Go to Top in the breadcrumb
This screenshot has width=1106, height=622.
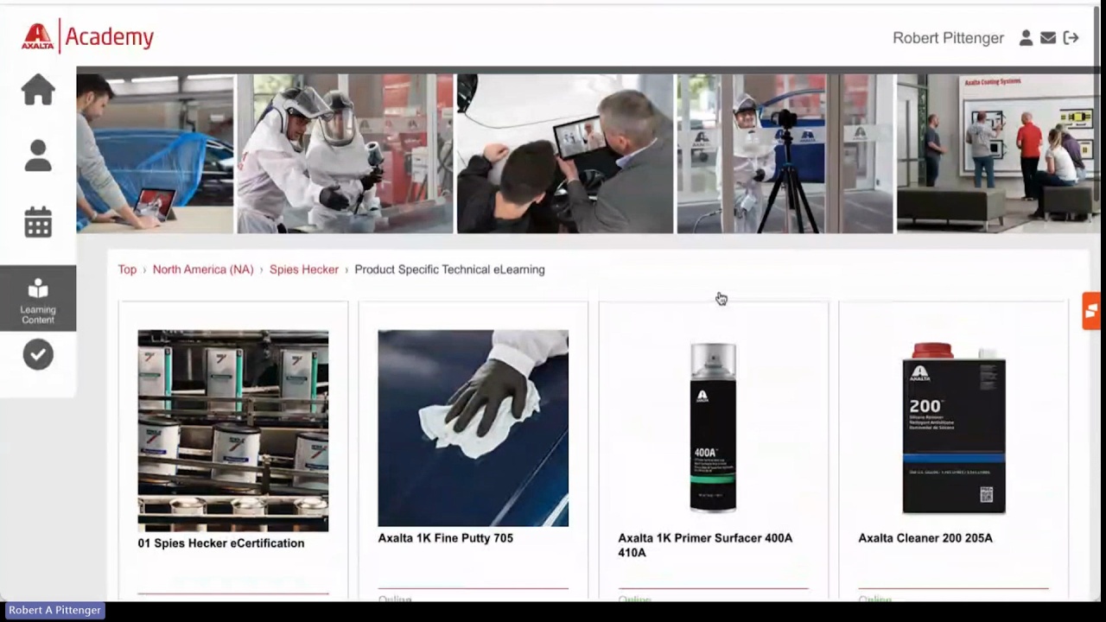coord(127,270)
